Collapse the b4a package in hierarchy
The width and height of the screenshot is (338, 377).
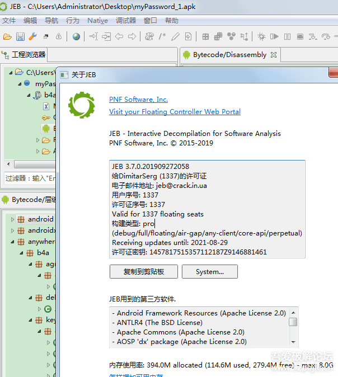[21, 253]
